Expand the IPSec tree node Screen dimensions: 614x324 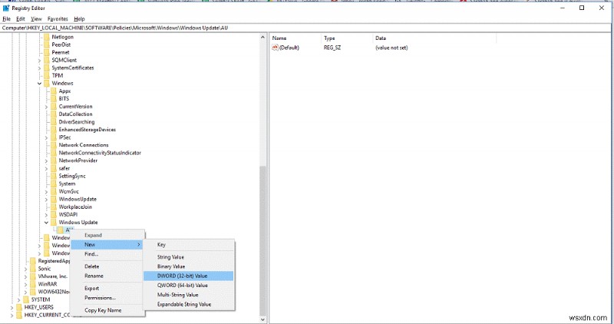(x=46, y=137)
